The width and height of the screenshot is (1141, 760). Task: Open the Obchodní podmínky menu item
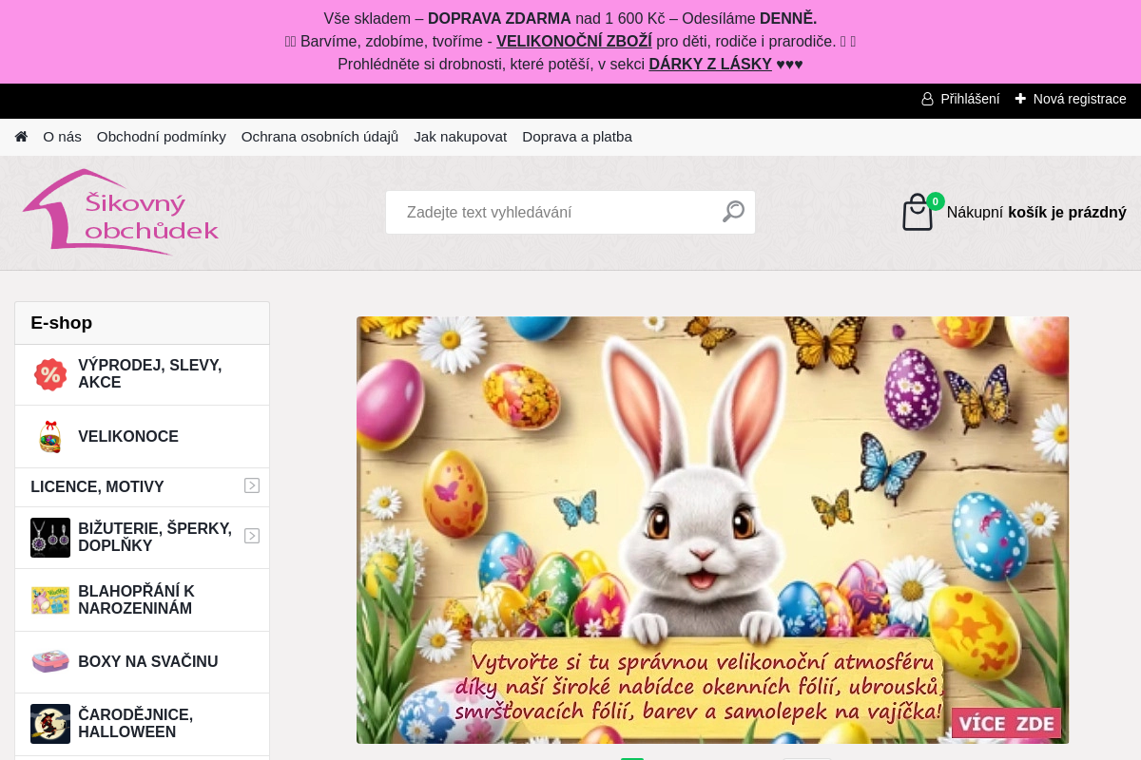click(162, 137)
